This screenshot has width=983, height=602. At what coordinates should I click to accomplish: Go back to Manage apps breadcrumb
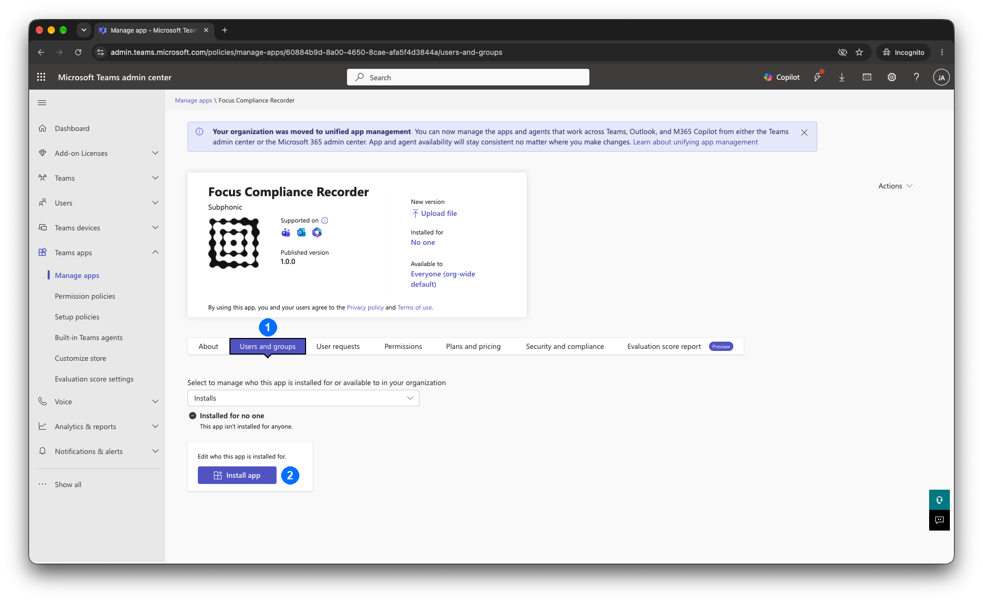tap(194, 100)
